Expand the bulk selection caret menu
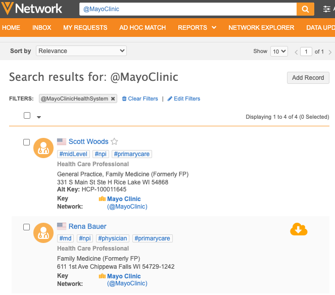335x295 pixels. [x=39, y=117]
